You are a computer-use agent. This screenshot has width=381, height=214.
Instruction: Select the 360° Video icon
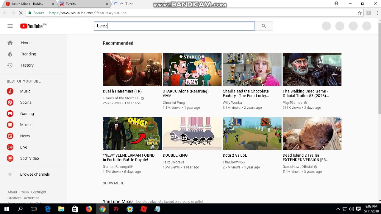coord(10,158)
